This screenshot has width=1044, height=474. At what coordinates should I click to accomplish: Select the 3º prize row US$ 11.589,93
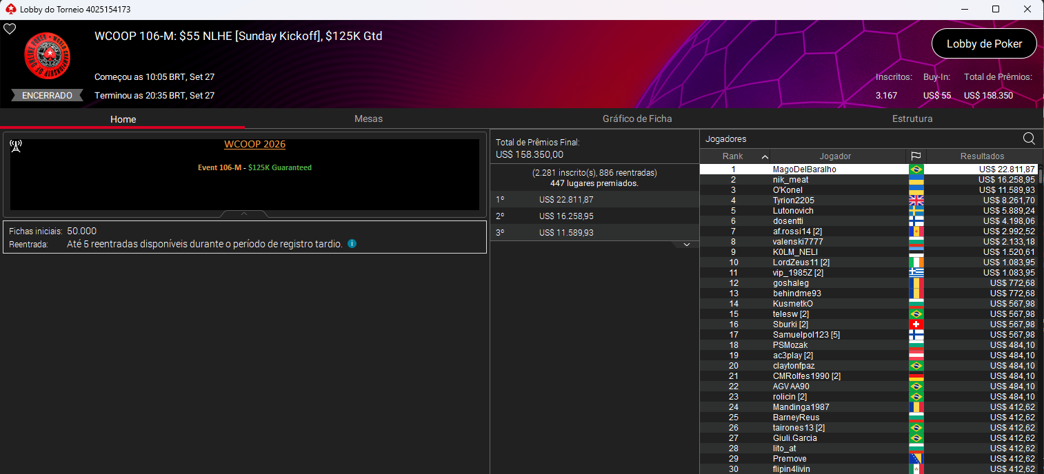coord(594,233)
